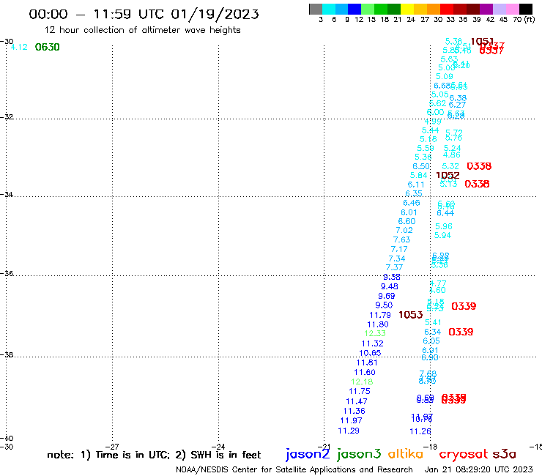Click the 11.26 wave height value
Screen dimensions: 542x476
pos(420,431)
